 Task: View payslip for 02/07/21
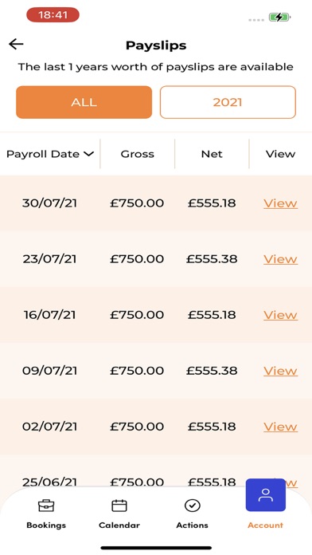pos(280,427)
